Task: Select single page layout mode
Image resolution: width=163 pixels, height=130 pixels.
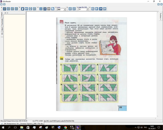Action: pos(23,9)
